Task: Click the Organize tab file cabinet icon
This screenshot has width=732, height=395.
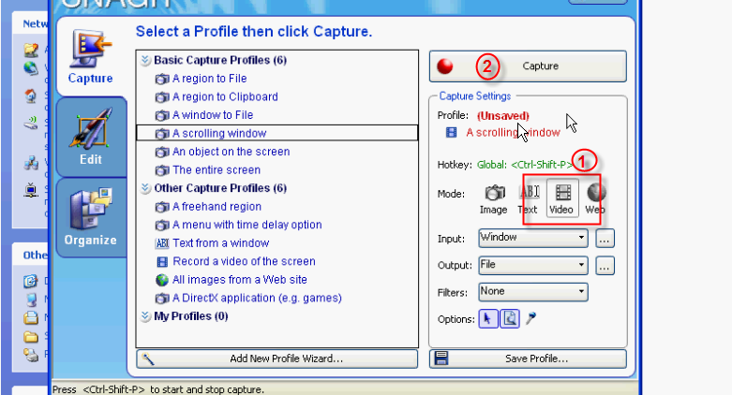Action: tap(91, 209)
